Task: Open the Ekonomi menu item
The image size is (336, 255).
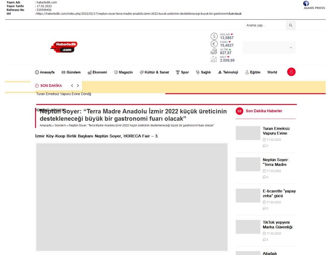Action: 97,72
